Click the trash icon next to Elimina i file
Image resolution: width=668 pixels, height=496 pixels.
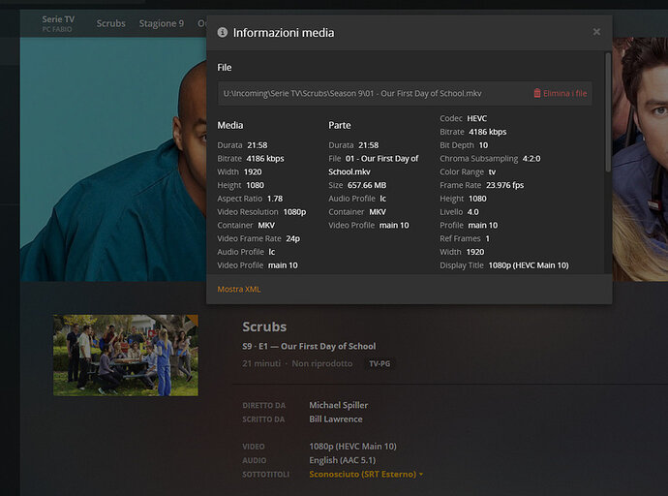537,93
